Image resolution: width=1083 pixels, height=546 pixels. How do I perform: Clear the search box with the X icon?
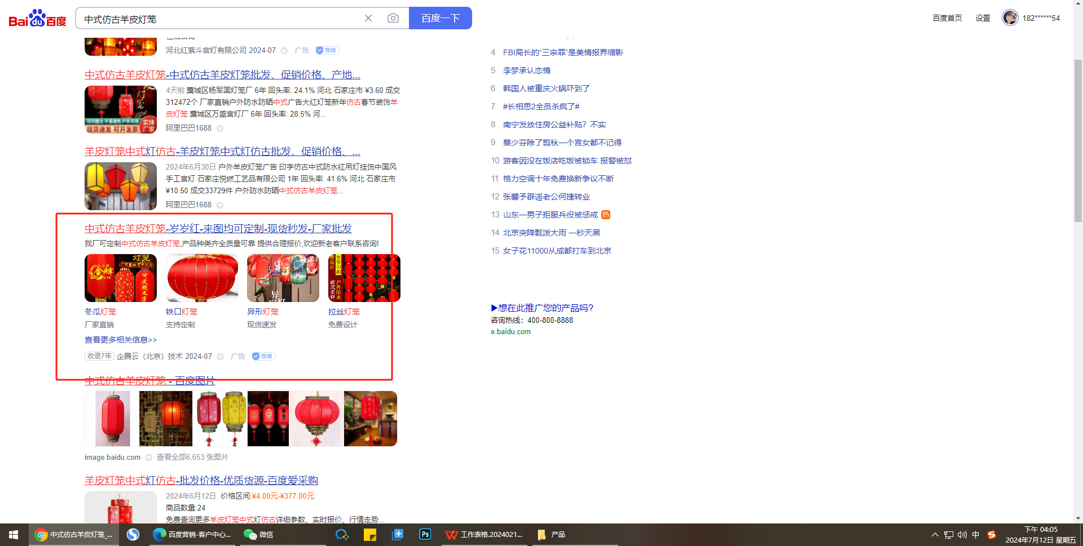pyautogui.click(x=368, y=18)
